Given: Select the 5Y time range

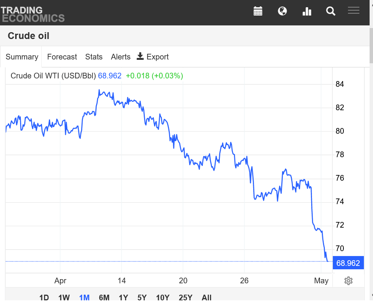Looking at the screenshot, I should (x=142, y=297).
